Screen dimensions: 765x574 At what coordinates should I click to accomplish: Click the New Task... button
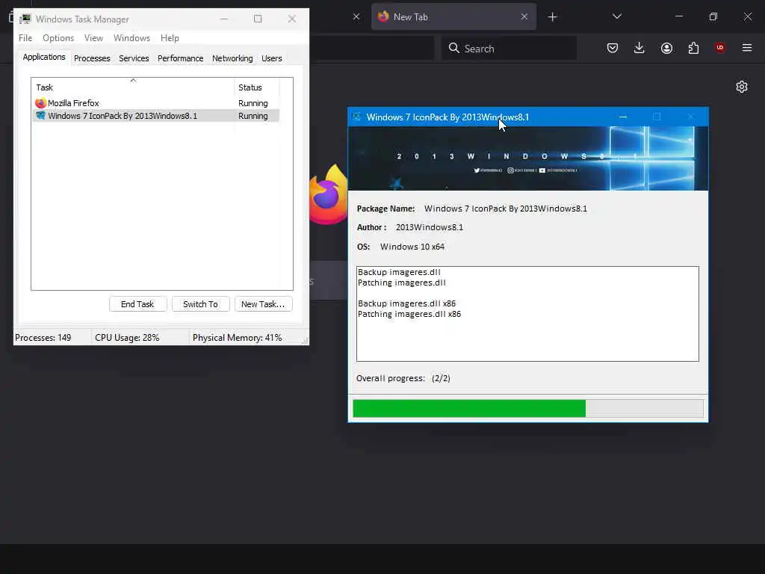click(264, 304)
